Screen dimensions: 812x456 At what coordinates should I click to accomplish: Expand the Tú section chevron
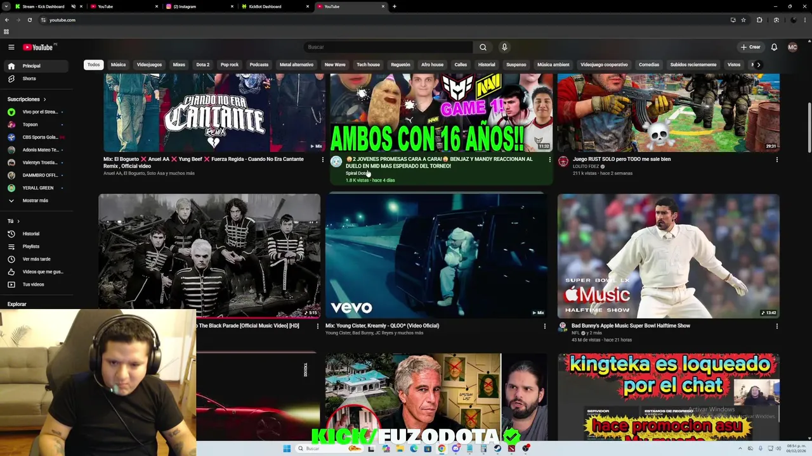click(x=18, y=221)
